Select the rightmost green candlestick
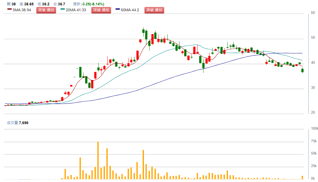This screenshot has width=318, height=182. click(303, 70)
